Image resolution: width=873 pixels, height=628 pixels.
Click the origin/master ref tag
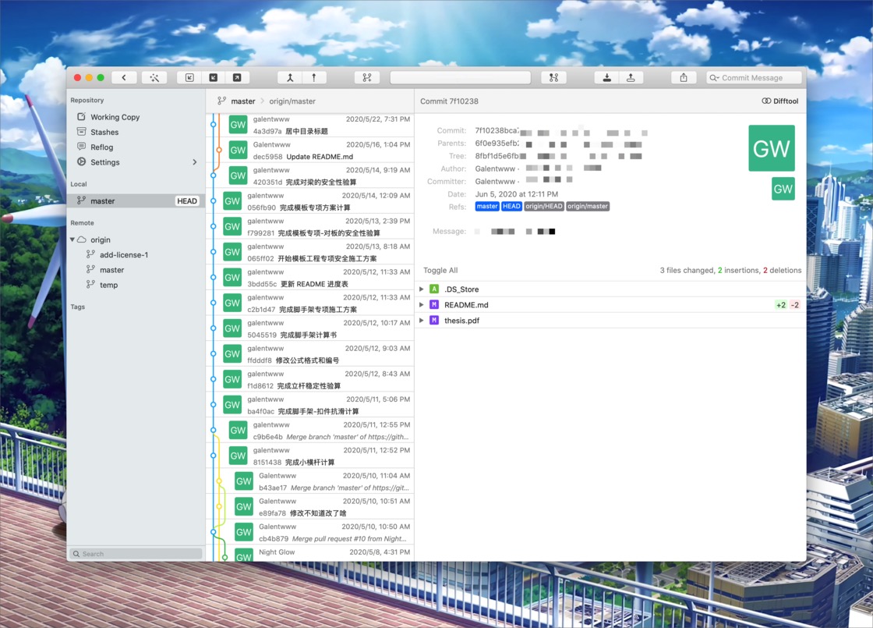click(x=588, y=206)
